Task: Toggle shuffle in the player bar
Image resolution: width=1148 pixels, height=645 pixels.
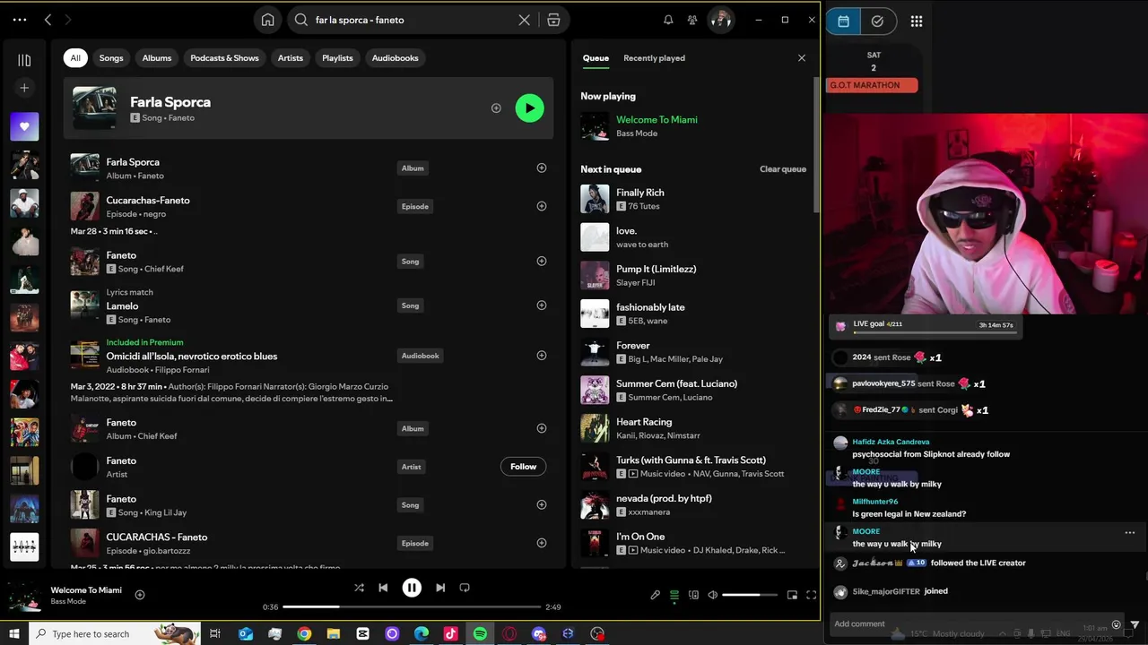Action: pyautogui.click(x=359, y=588)
